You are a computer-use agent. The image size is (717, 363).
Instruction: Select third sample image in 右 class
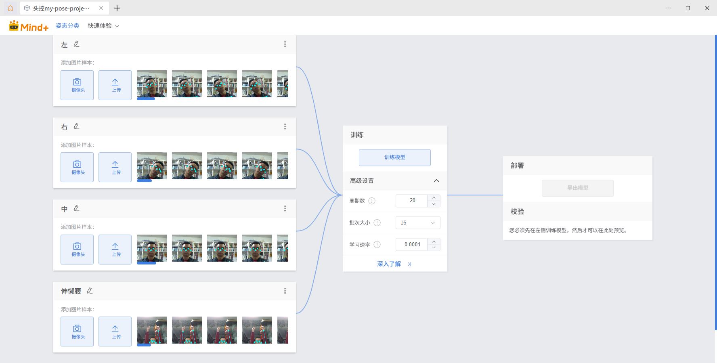click(222, 166)
